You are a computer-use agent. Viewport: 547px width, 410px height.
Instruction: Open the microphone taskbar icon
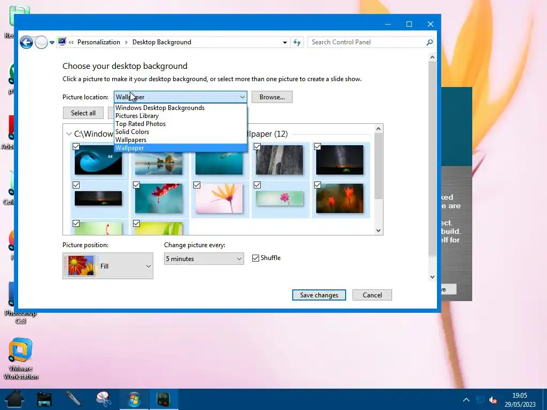click(74, 399)
